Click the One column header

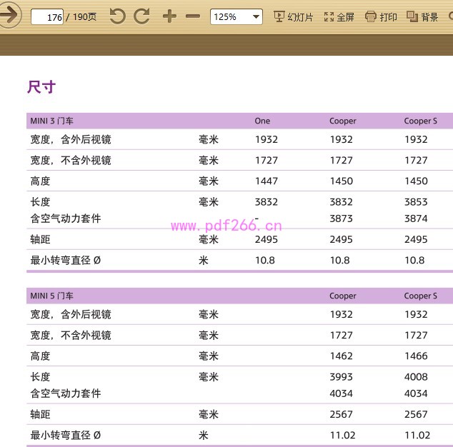pyautogui.click(x=262, y=121)
